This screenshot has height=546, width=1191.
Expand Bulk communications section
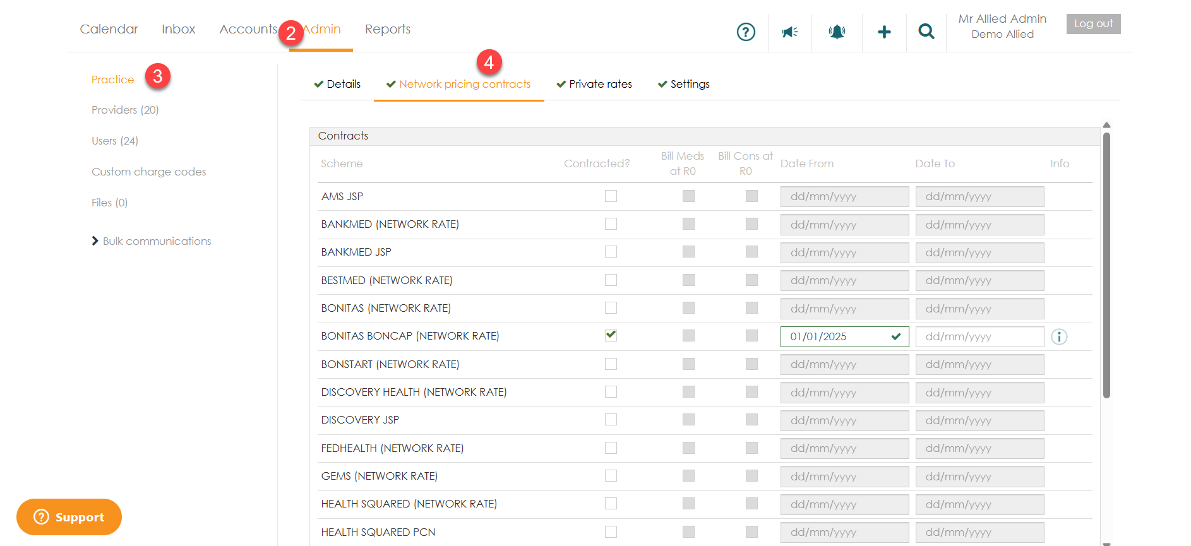152,241
